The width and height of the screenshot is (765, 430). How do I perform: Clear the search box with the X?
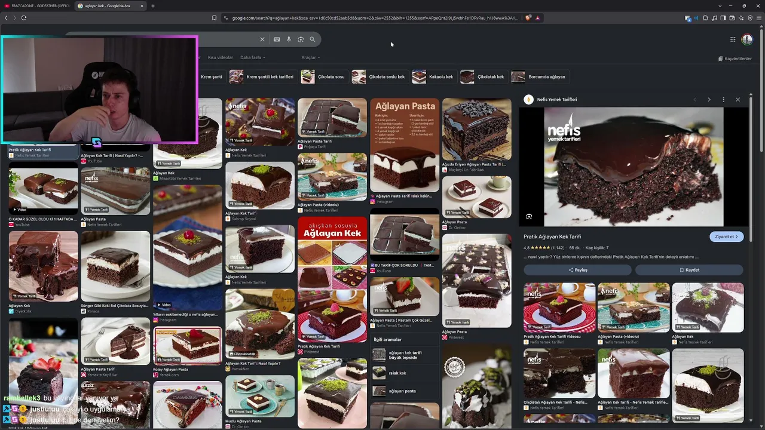tap(262, 39)
